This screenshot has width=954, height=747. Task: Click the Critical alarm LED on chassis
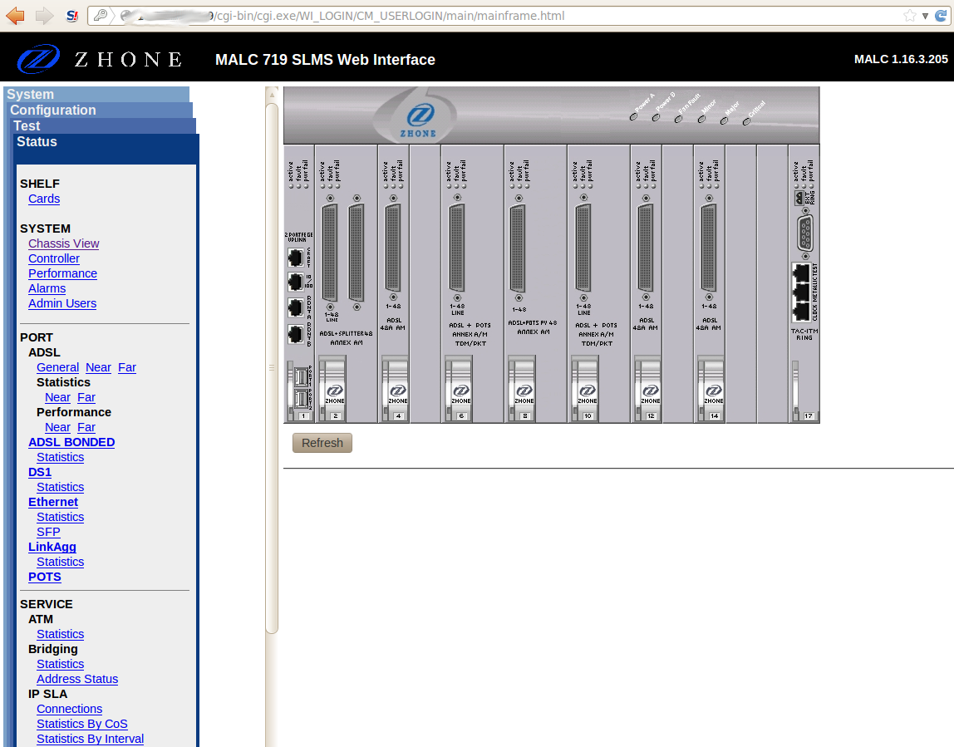[746, 121]
